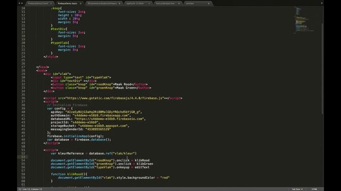Click the "Maak Rood" button text in code
Screen dimensions: 341x191
(x=123, y=84)
